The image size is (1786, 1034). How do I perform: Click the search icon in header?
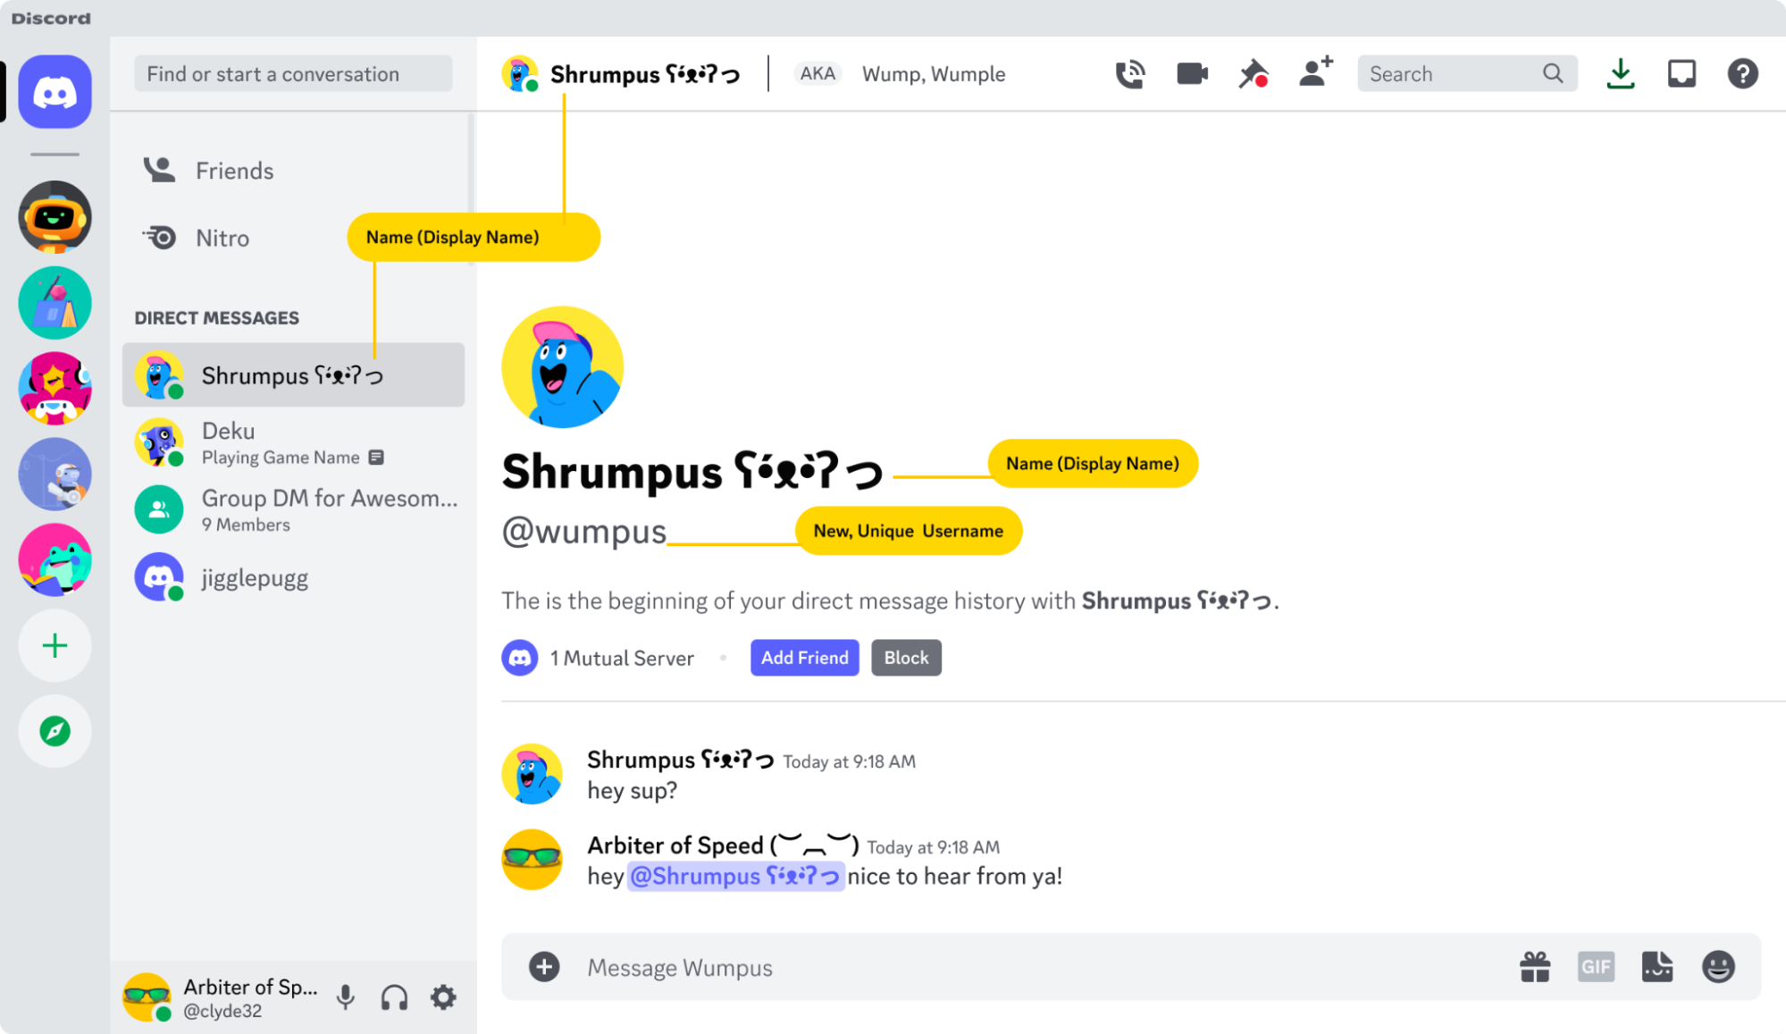[1552, 74]
